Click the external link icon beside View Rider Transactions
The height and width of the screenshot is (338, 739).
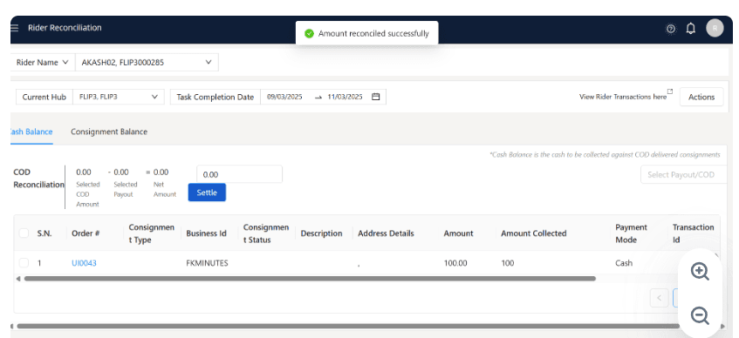[x=670, y=91]
